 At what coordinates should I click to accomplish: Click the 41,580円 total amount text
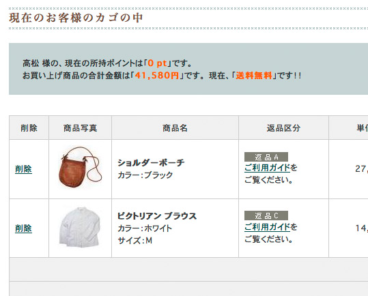click(x=157, y=75)
